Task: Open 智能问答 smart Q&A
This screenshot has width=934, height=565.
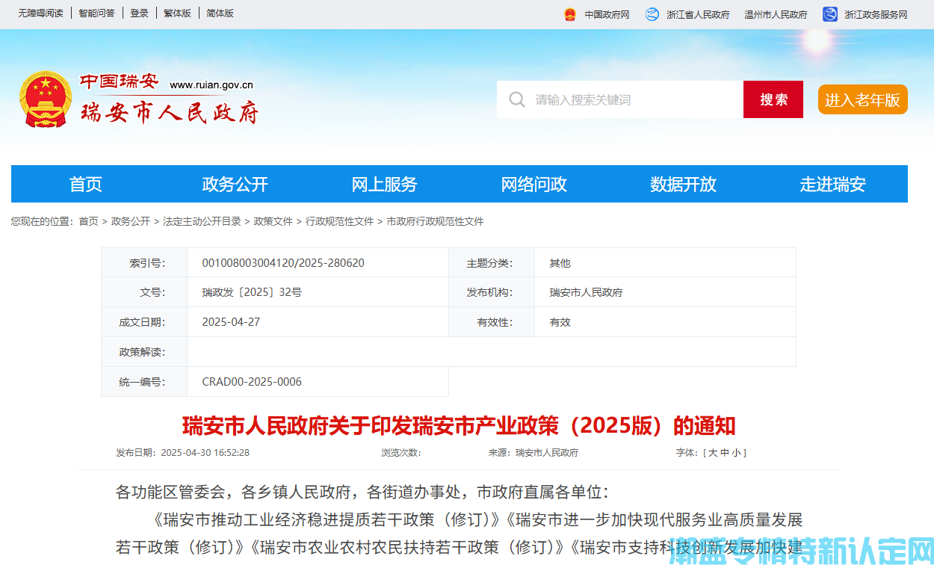Action: [x=96, y=13]
